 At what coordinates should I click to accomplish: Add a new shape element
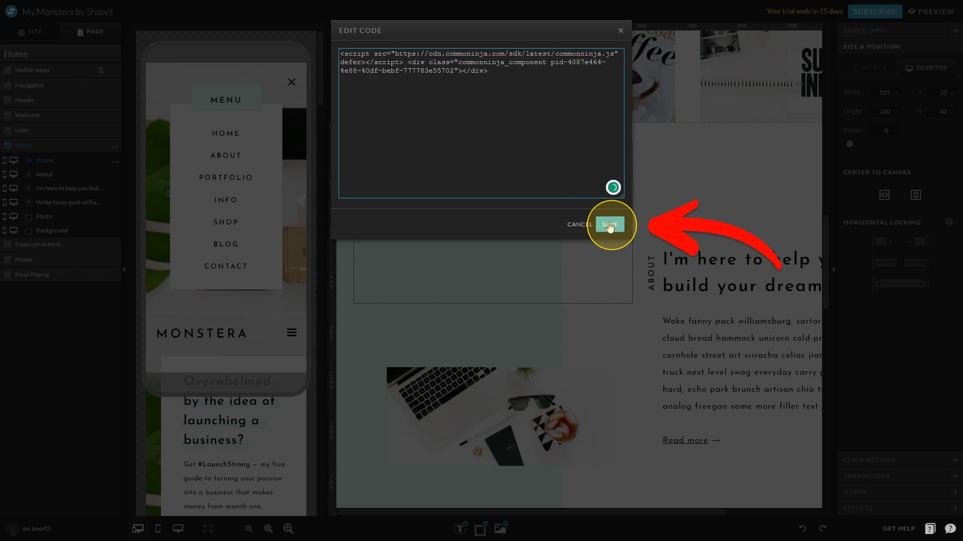click(x=480, y=528)
